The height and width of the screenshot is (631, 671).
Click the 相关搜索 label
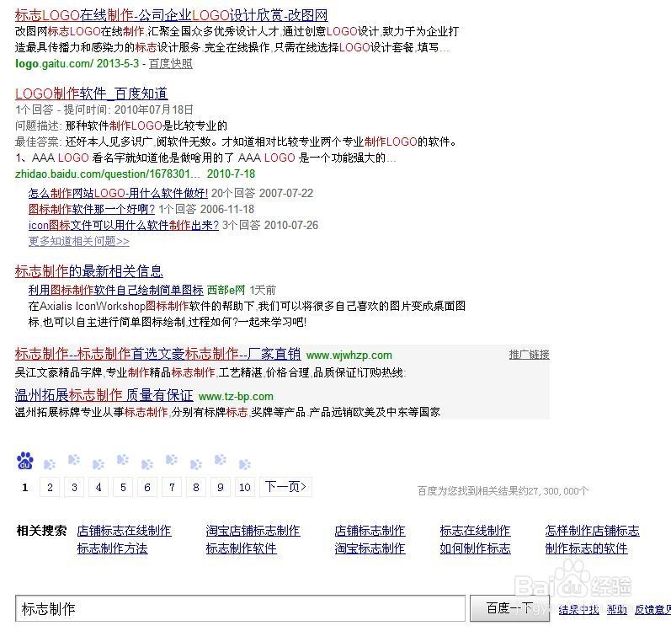click(x=41, y=531)
